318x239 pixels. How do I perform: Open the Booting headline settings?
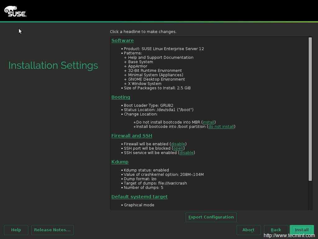pyautogui.click(x=121, y=97)
